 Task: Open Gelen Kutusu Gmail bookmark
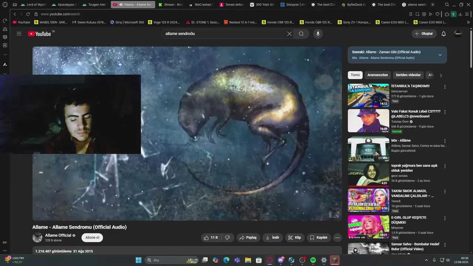(89, 22)
